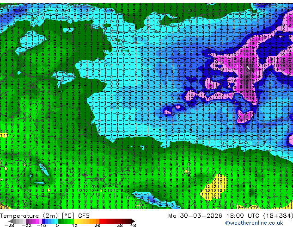Click the -10 legend label

41,225
